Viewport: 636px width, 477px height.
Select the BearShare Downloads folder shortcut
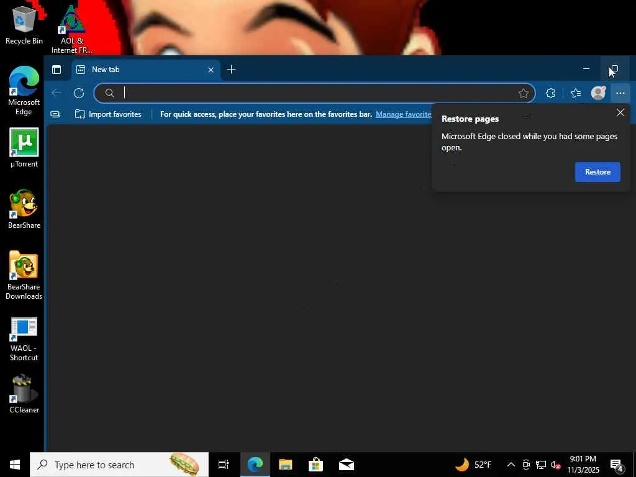(x=24, y=275)
